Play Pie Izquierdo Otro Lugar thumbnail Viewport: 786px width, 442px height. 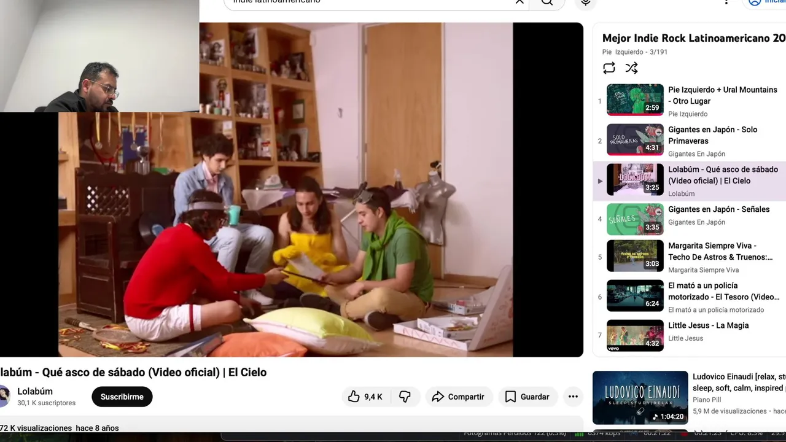635,99
